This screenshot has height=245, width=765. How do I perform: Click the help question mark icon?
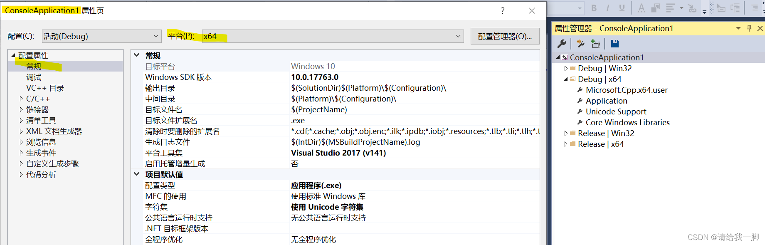click(503, 11)
